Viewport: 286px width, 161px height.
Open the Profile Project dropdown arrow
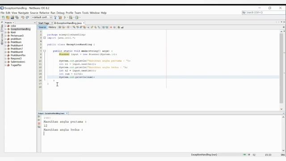80,17
